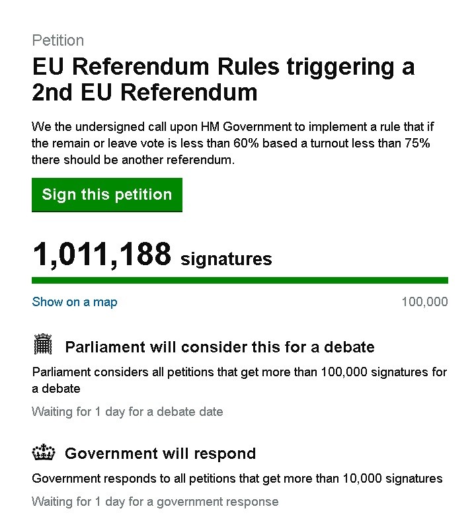Click the Petition label above the title
474x523 pixels.
[x=58, y=41]
